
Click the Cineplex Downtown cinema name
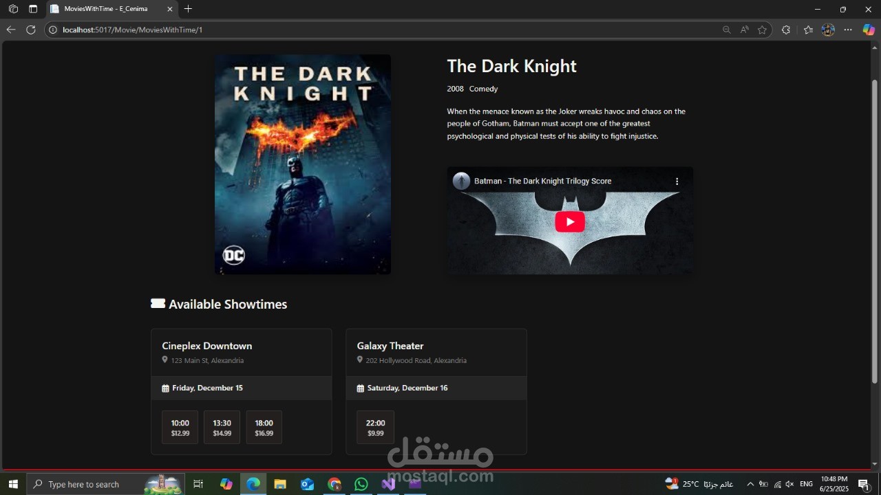206,346
